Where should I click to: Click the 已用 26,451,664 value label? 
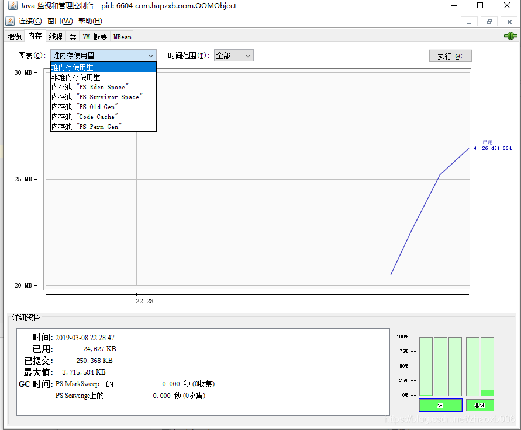click(496, 145)
